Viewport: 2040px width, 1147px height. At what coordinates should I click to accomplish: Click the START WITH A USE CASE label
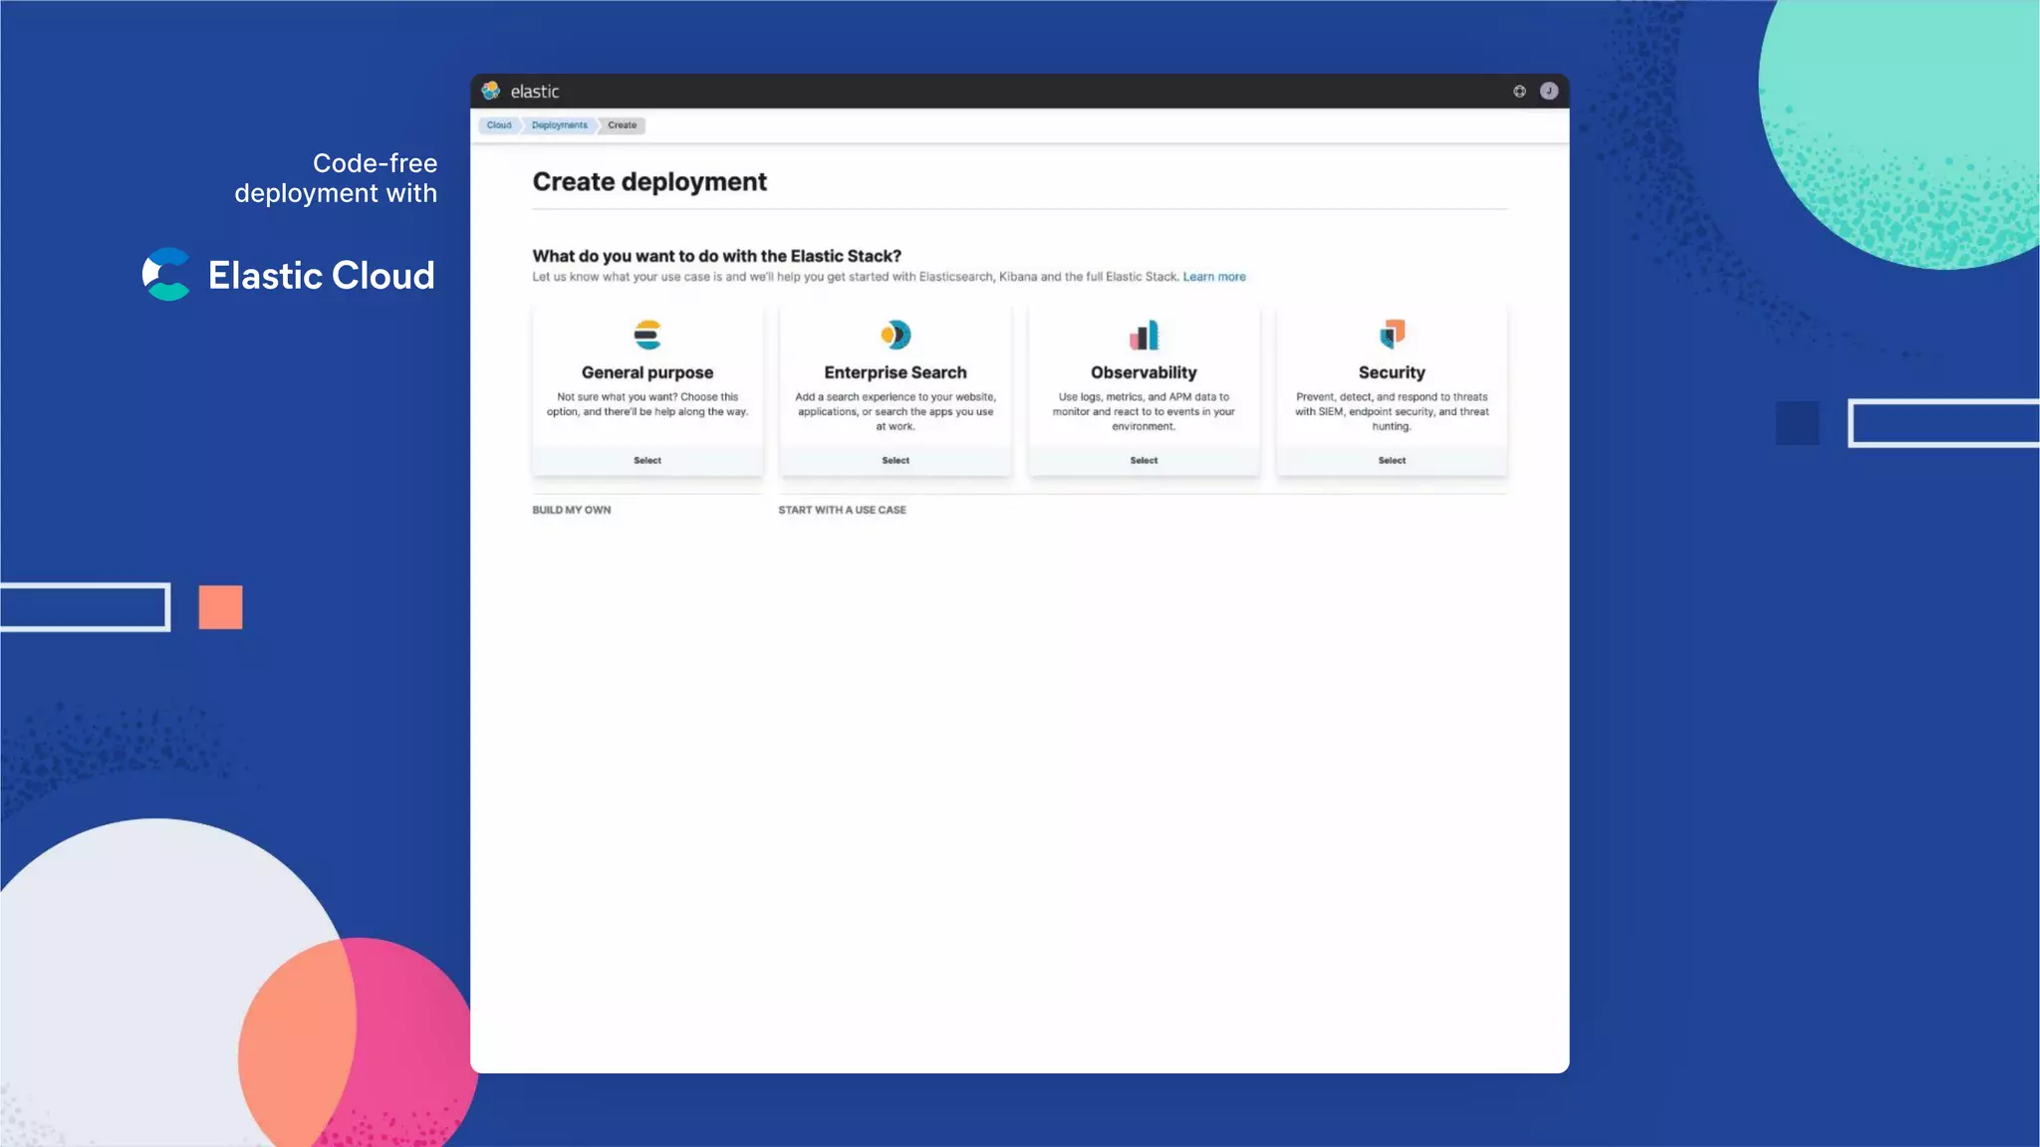tap(842, 510)
